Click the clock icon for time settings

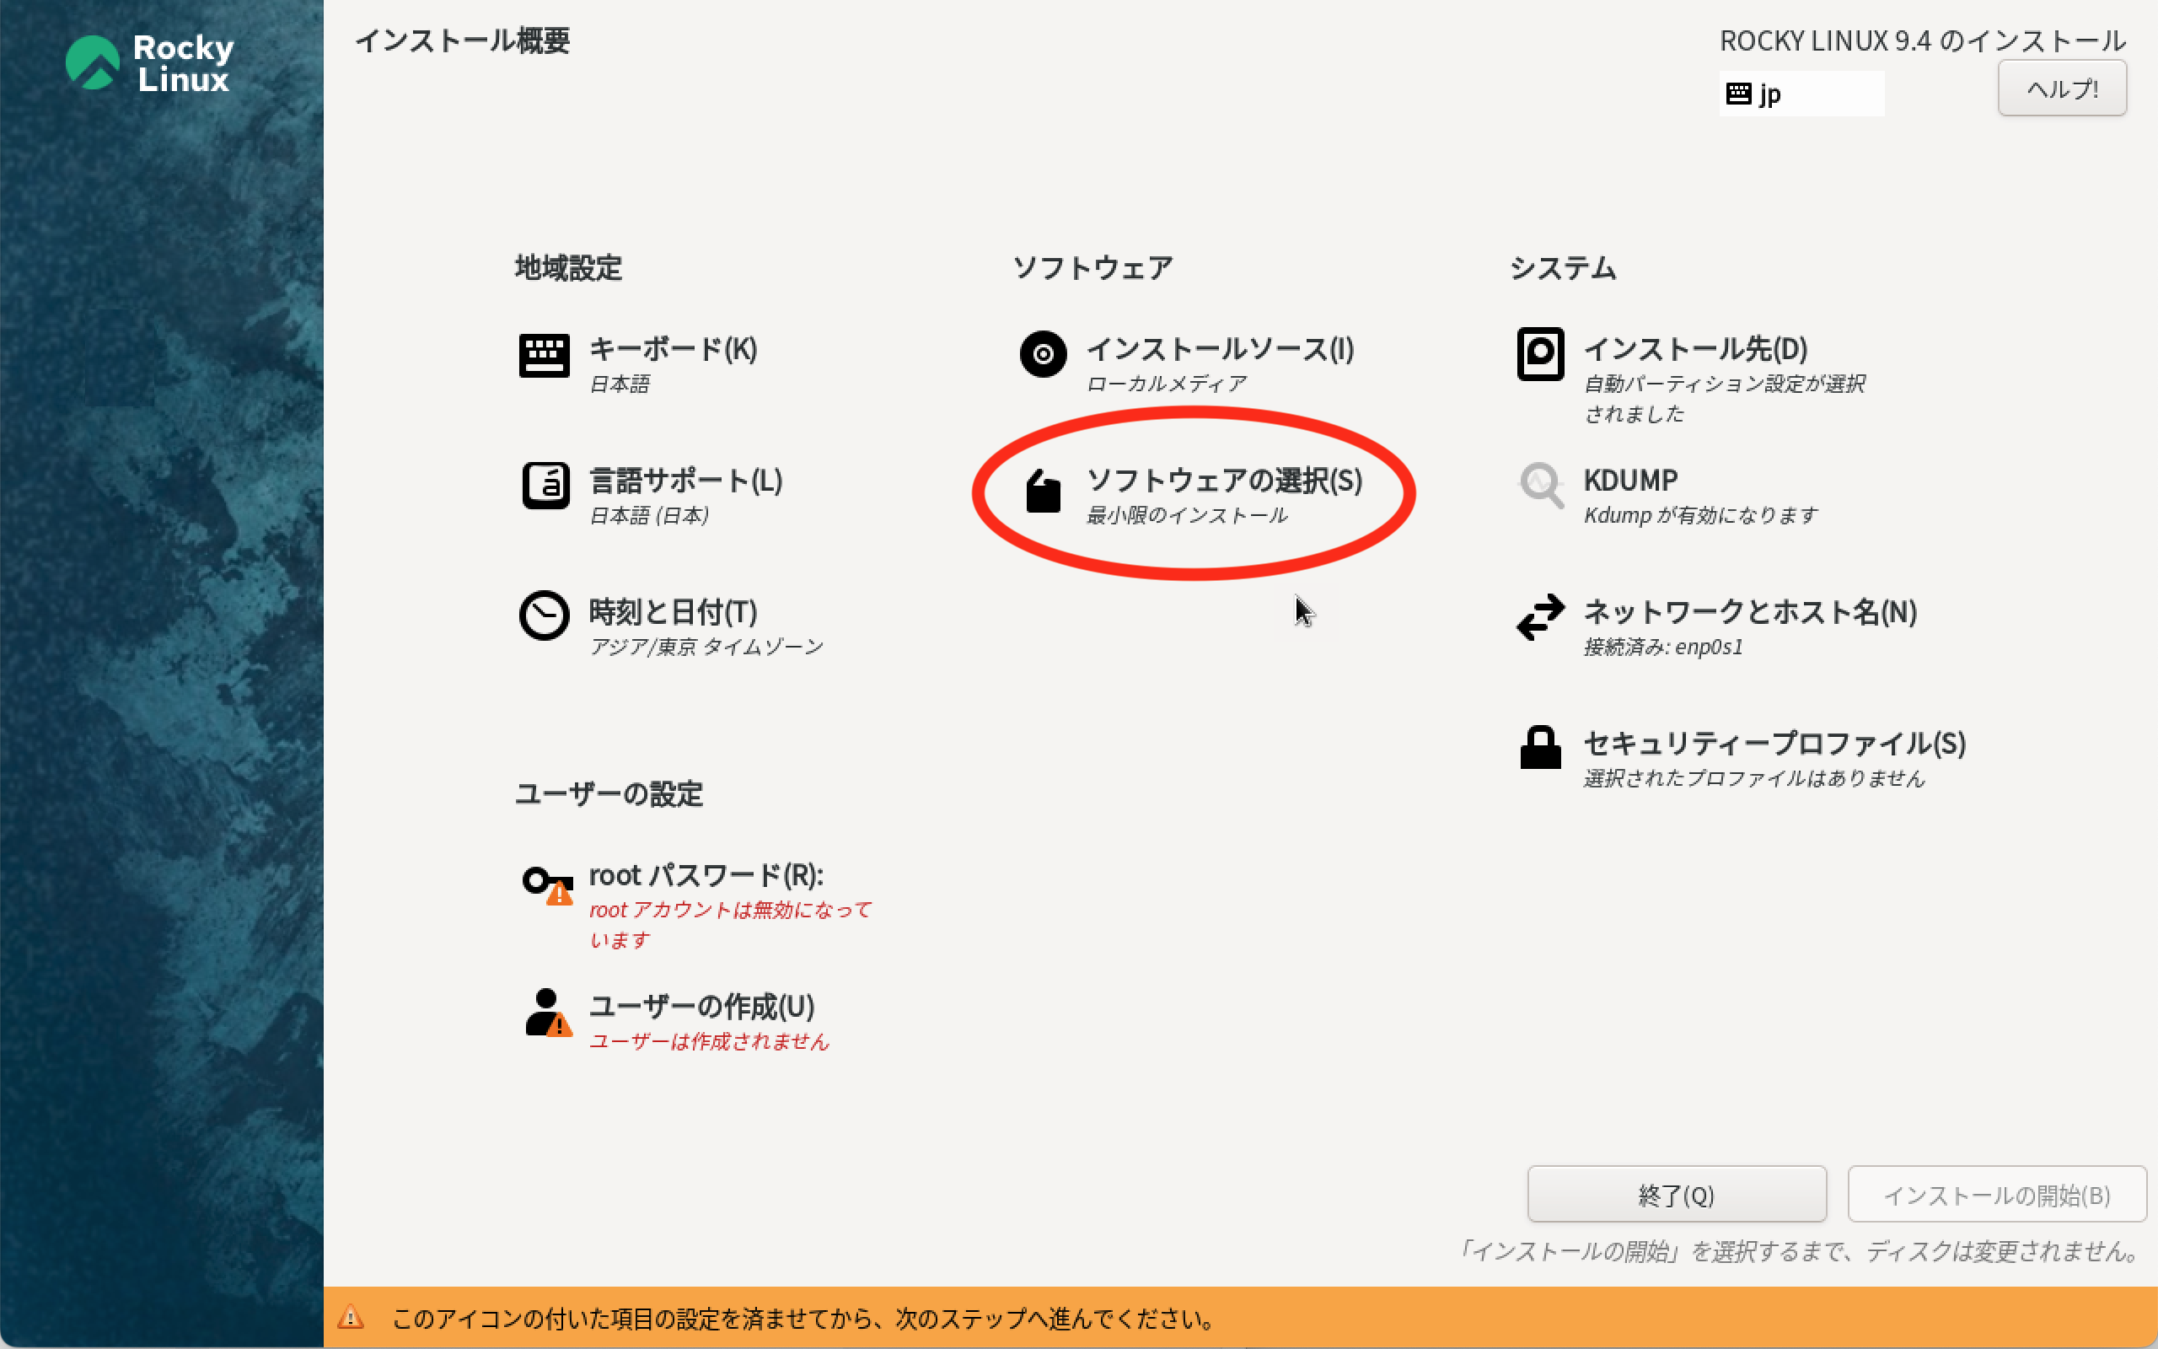coord(544,615)
